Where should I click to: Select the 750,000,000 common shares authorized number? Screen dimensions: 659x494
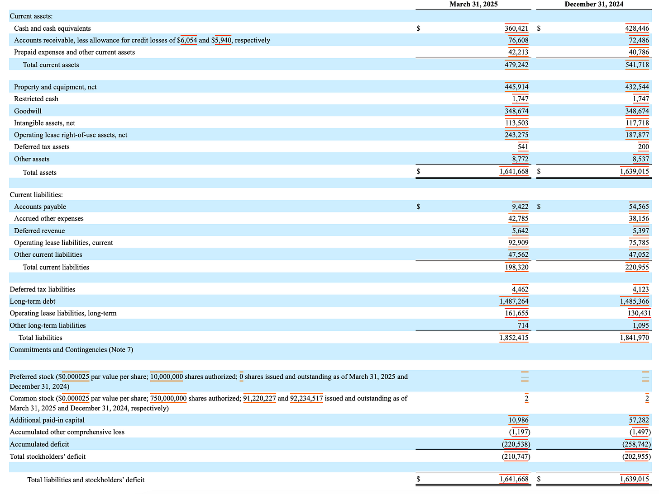click(168, 399)
